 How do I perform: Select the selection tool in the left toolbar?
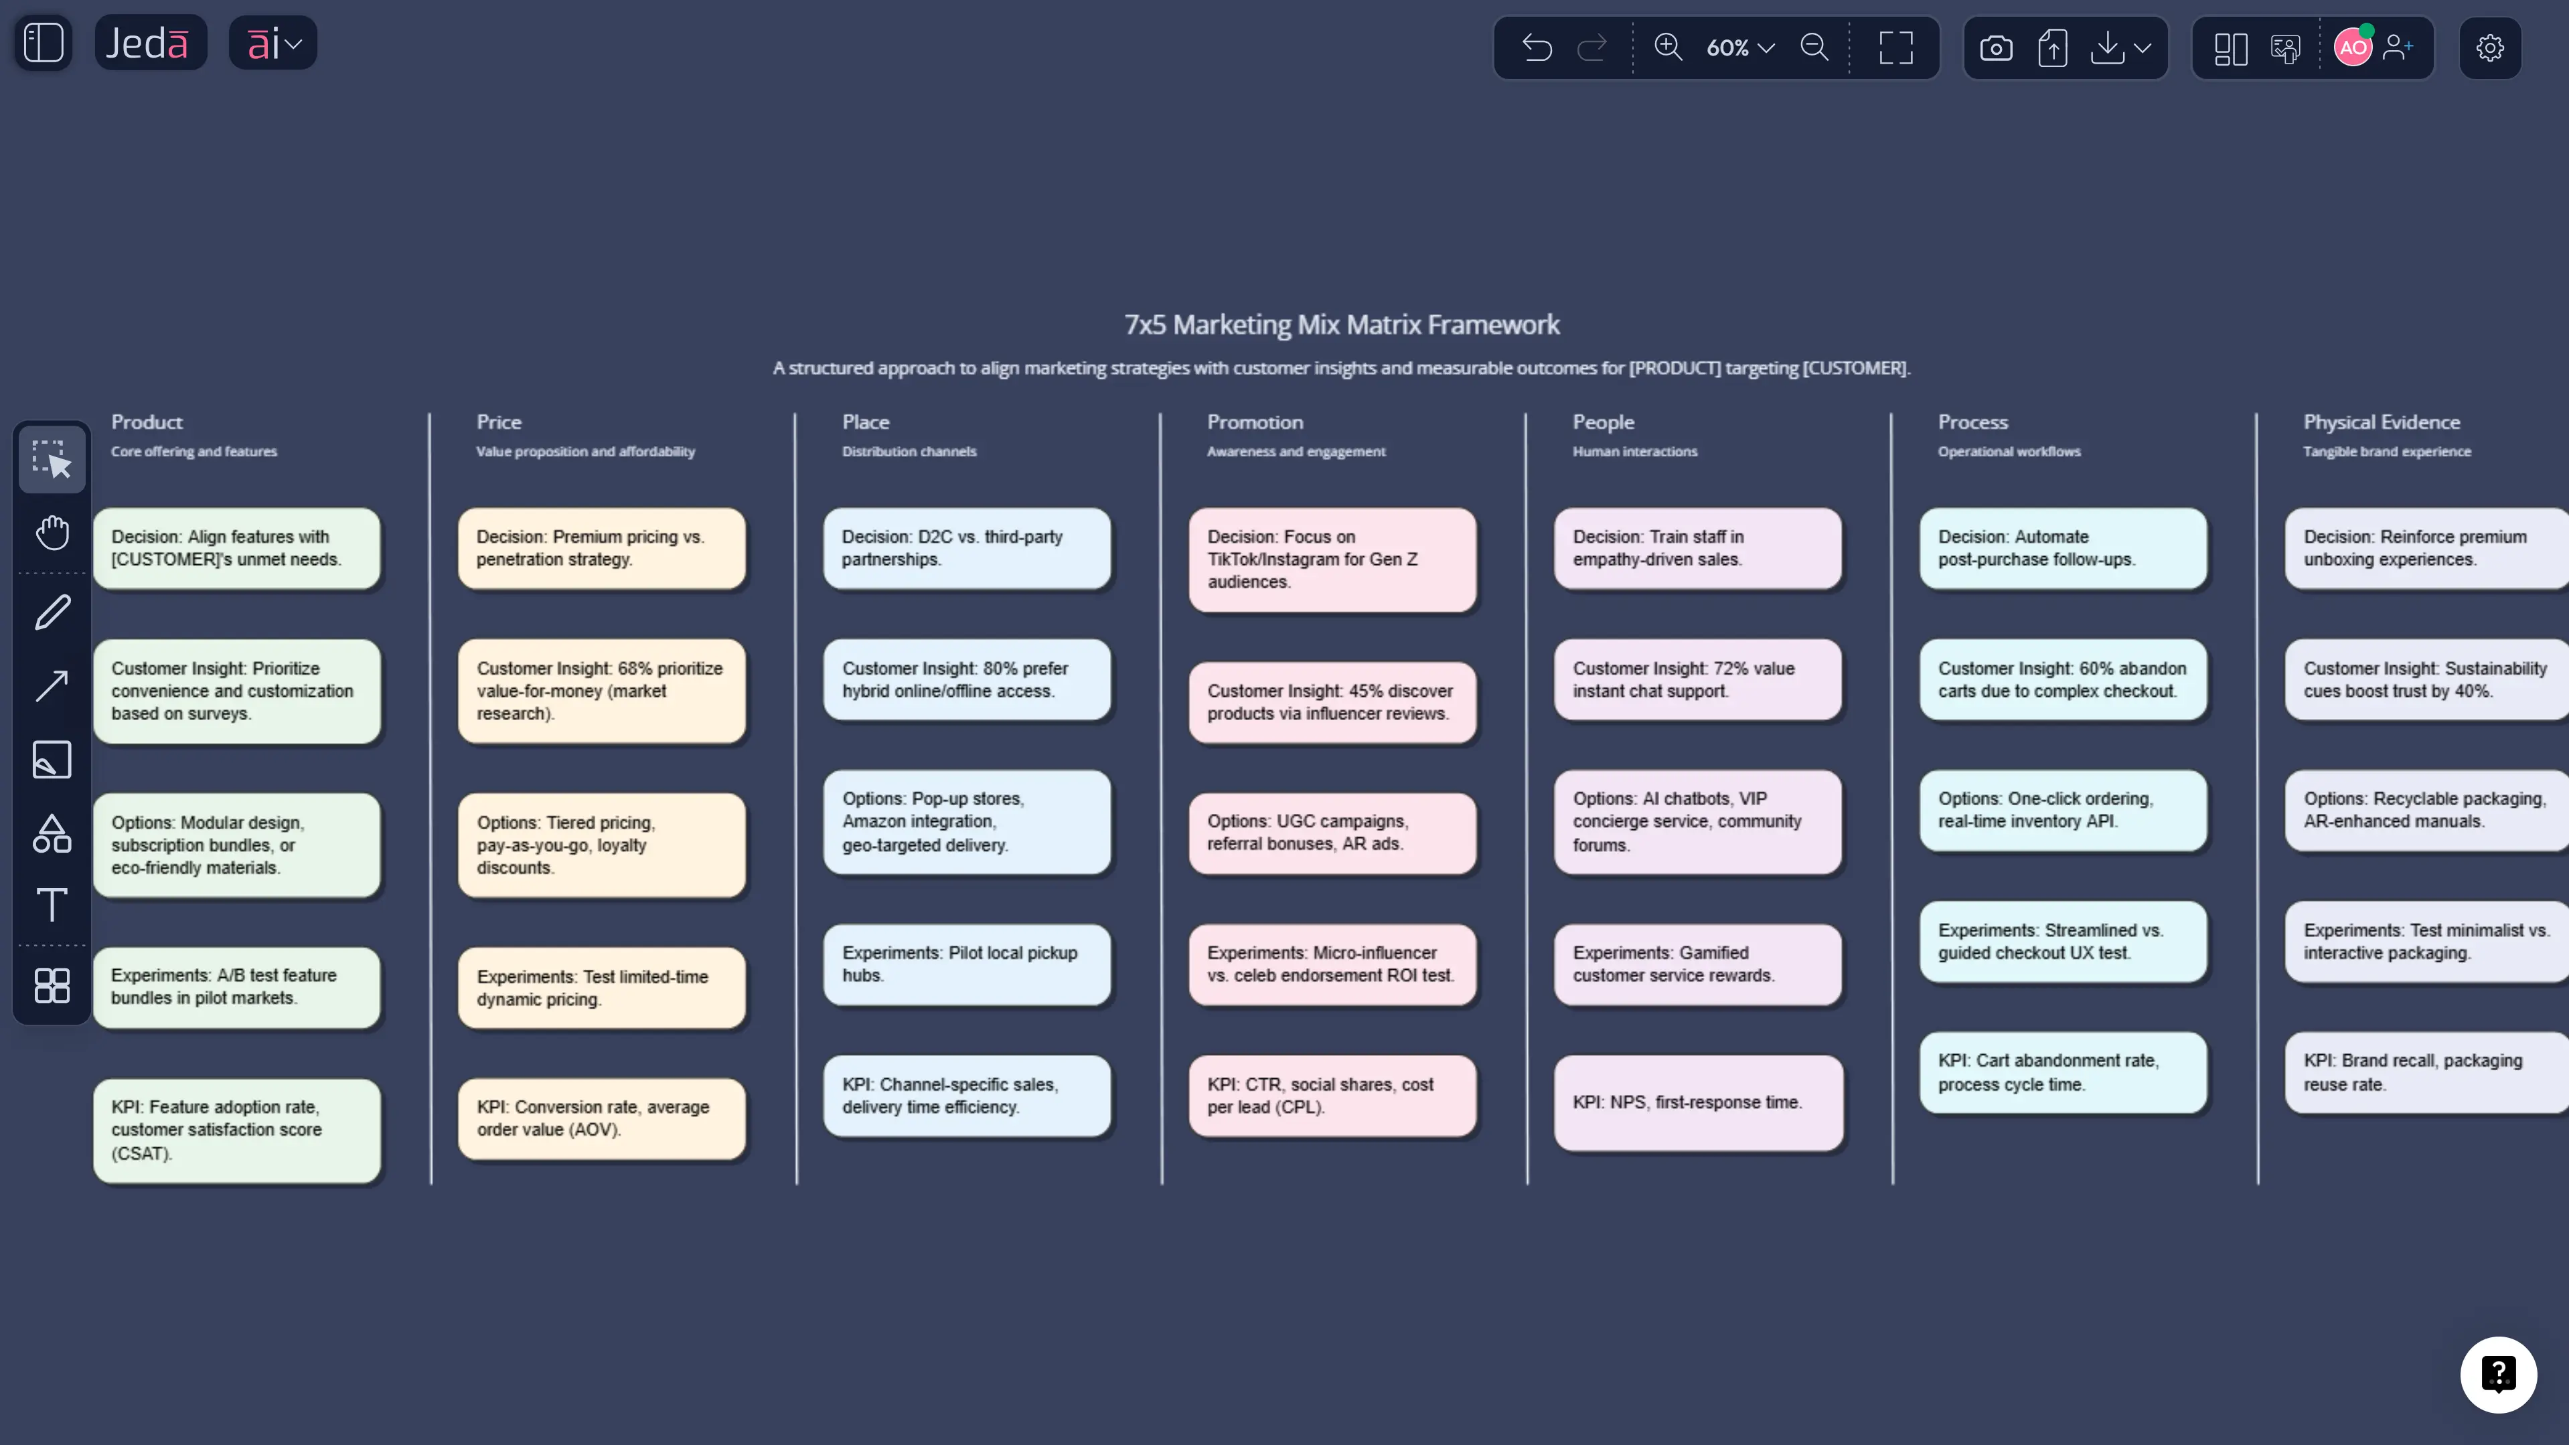point(51,460)
